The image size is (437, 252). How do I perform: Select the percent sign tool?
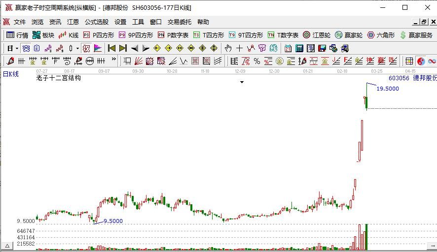click(257, 61)
